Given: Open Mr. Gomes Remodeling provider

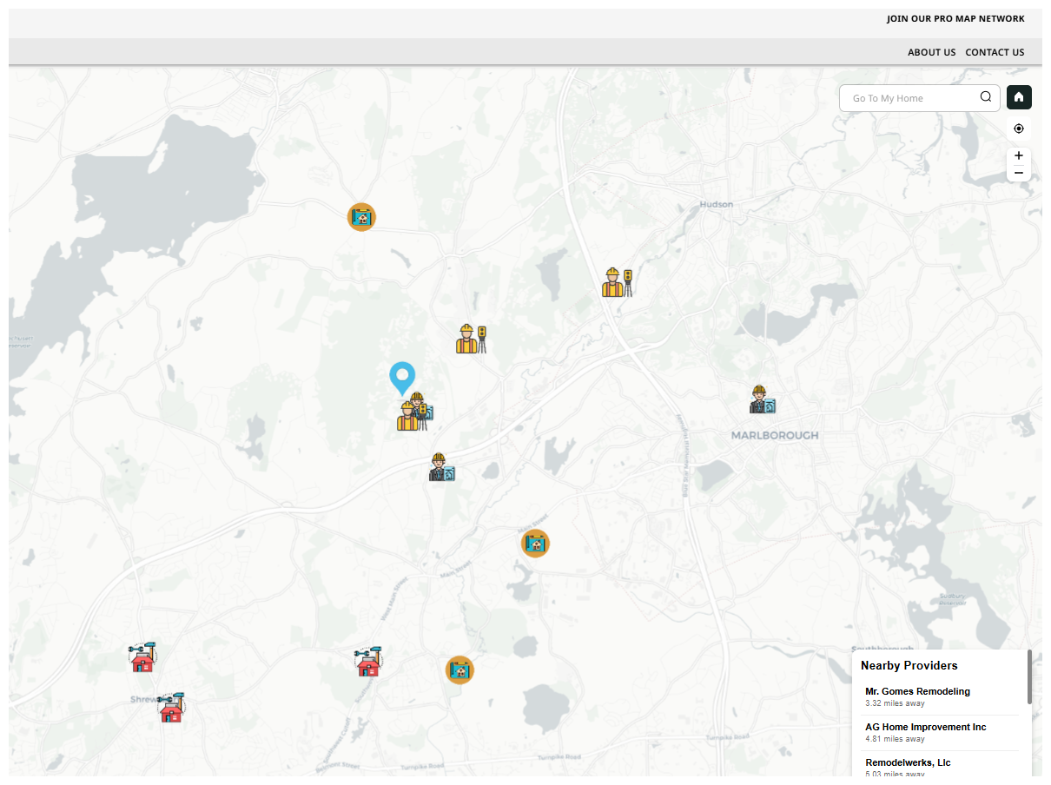Looking at the screenshot, I should pos(917,691).
